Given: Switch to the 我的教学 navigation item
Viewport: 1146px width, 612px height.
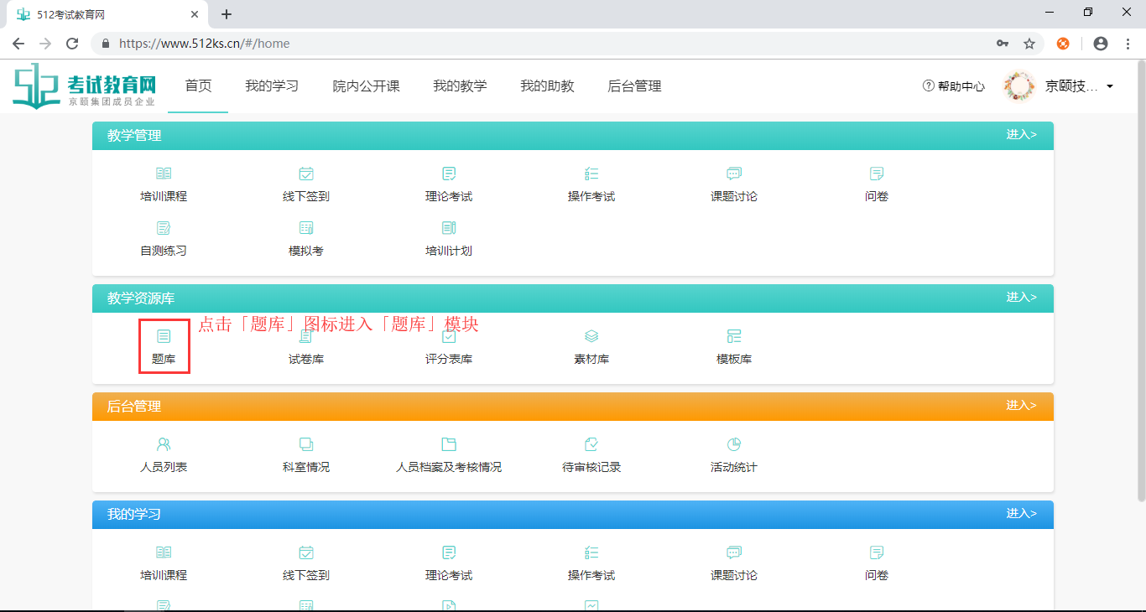Looking at the screenshot, I should click(460, 86).
